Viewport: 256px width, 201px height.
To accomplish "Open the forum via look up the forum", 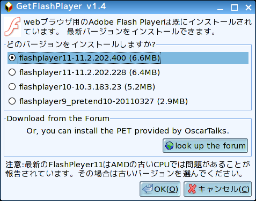I will click(x=205, y=146).
